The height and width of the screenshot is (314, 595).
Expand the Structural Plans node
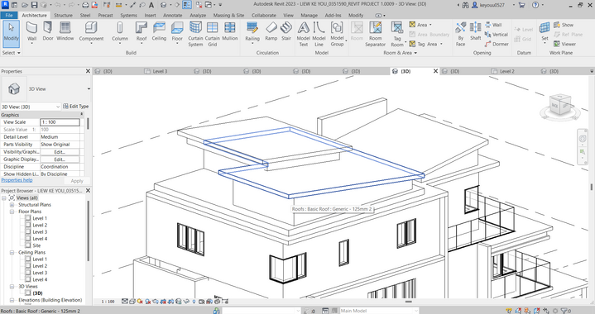(12, 205)
